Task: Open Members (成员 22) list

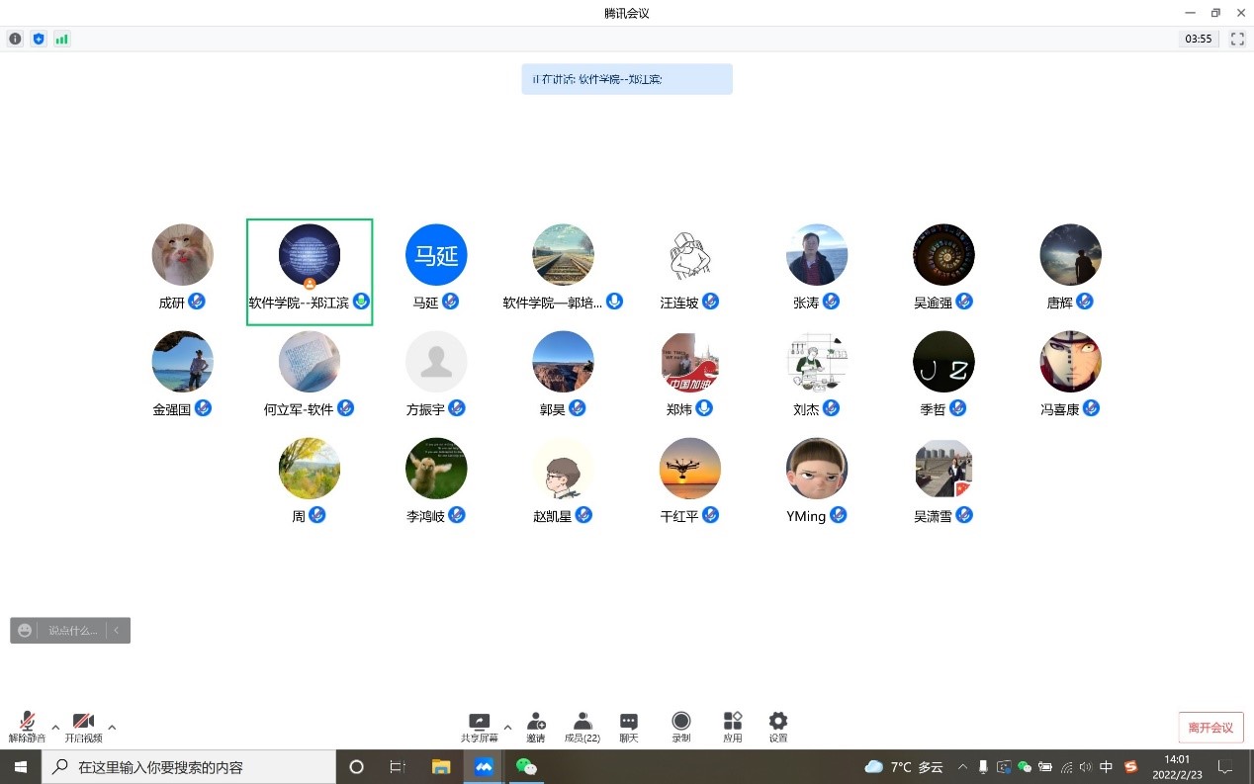Action: click(582, 727)
